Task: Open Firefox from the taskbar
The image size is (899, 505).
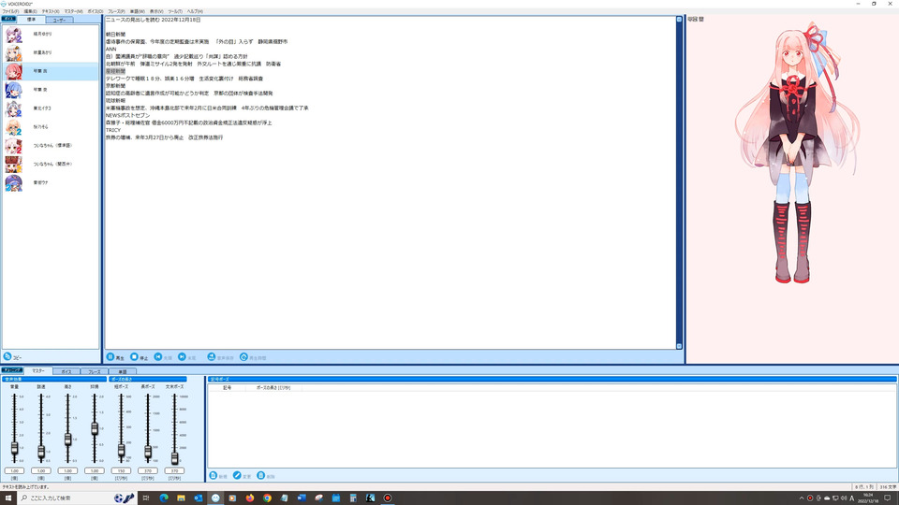Action: 250,498
